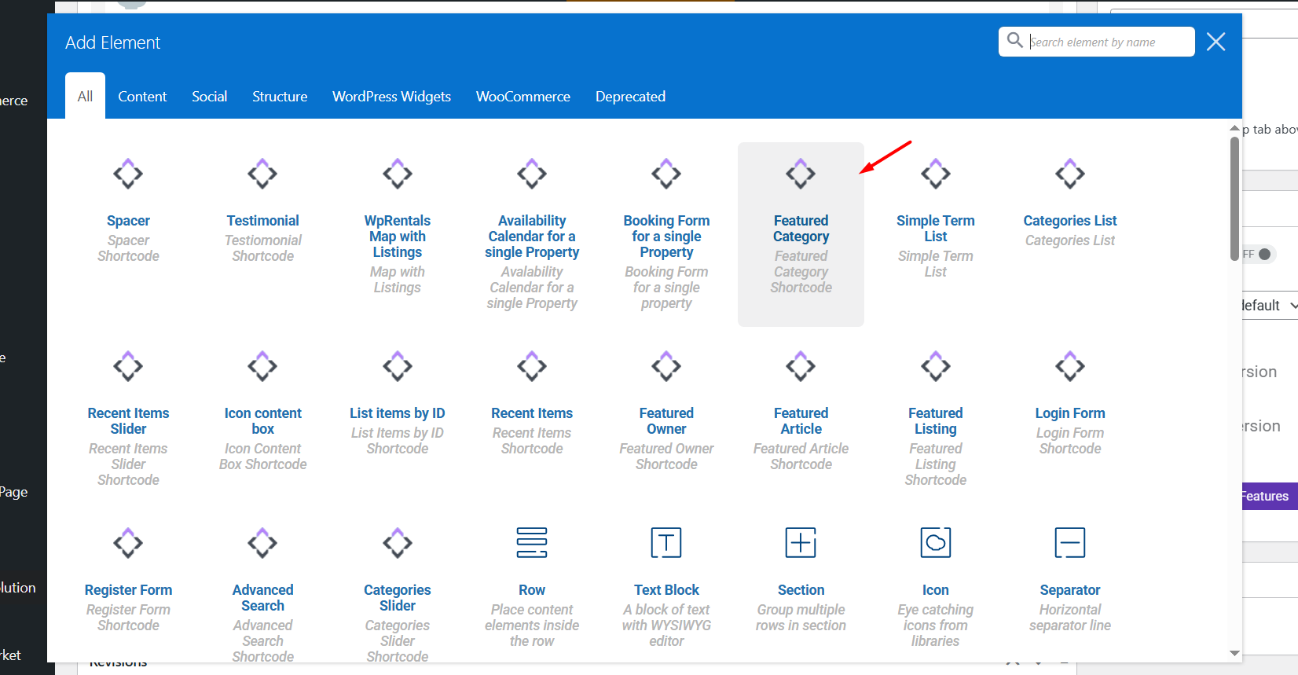Add a Separator element

point(1069,542)
